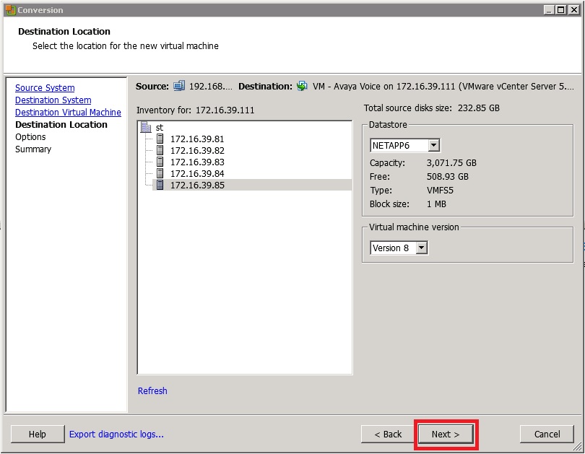The width and height of the screenshot is (585, 454).
Task: Click the host icon beside 172.16.39.82
Action: 160,150
